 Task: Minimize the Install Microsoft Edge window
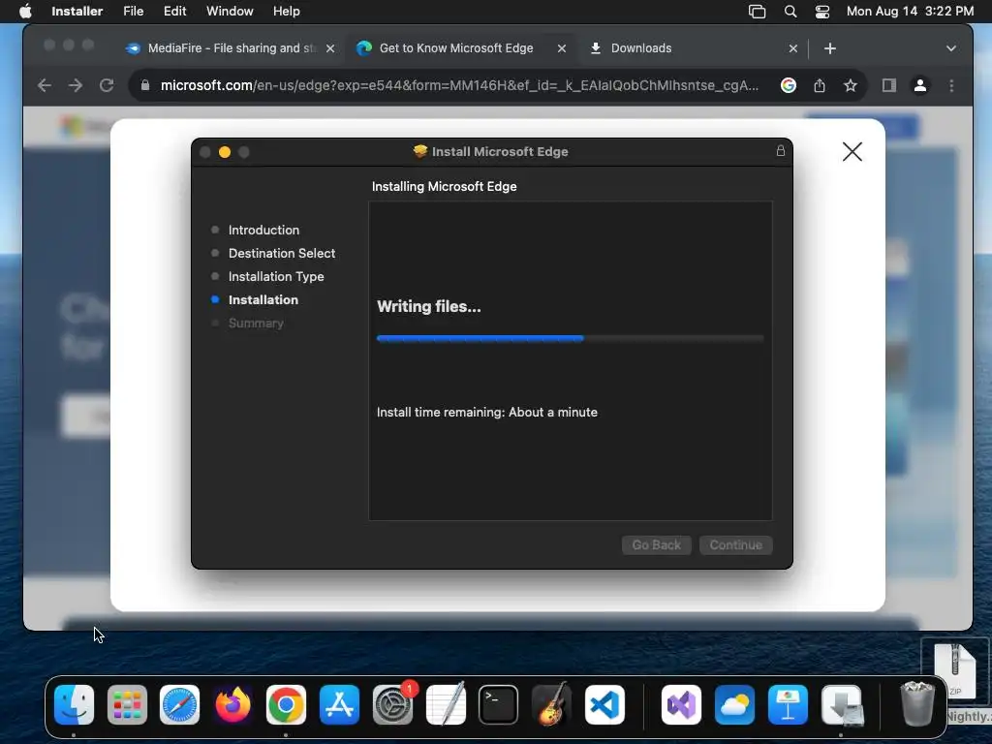tap(225, 152)
